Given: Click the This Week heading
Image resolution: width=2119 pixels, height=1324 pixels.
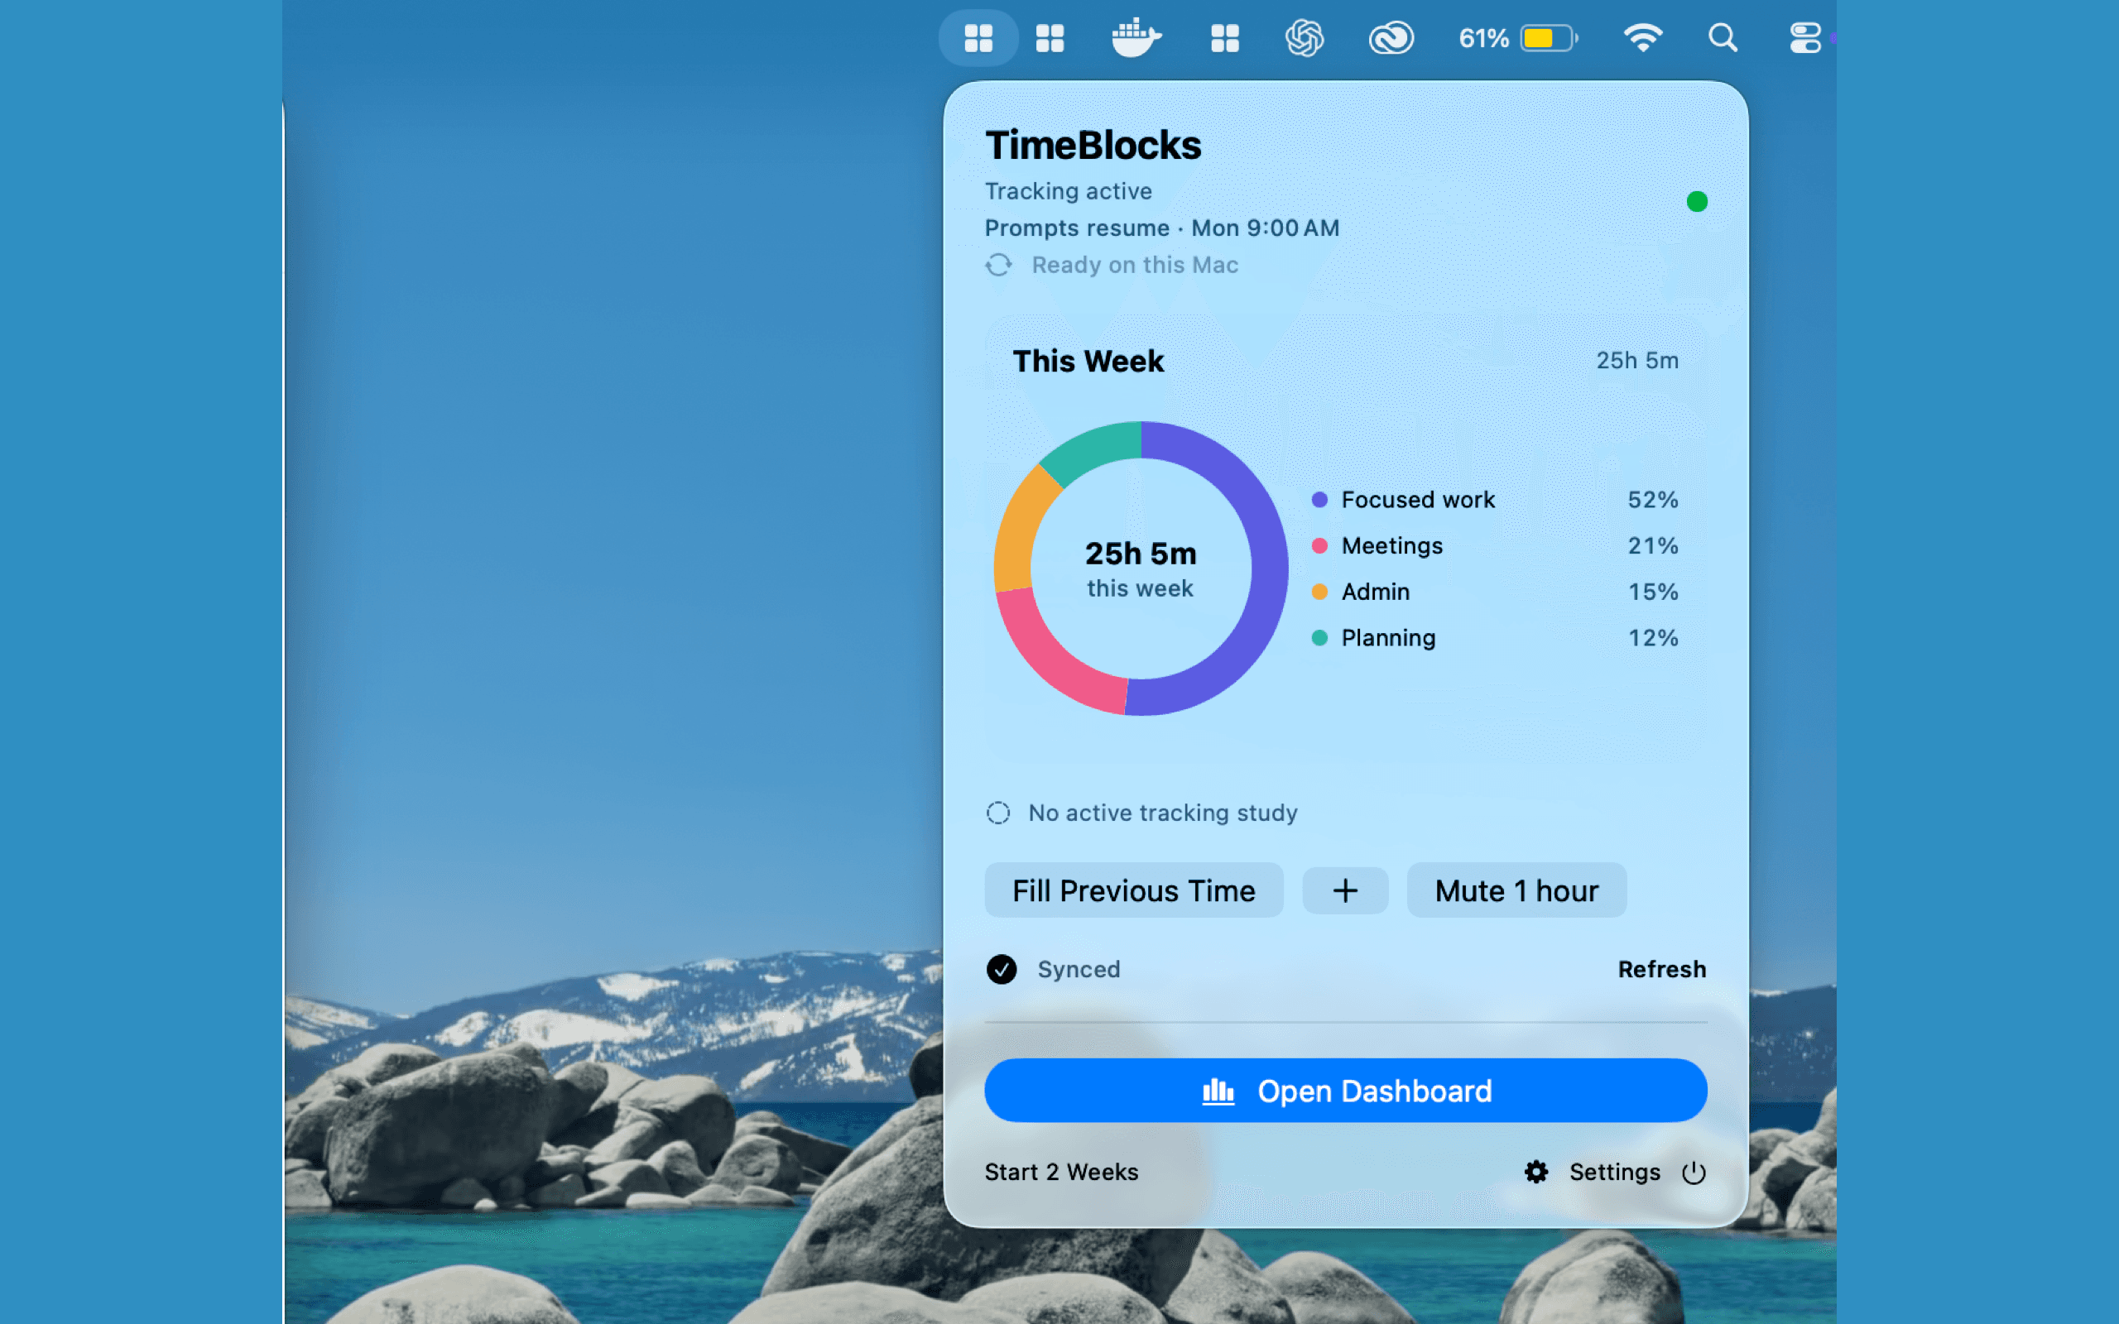Looking at the screenshot, I should [1088, 361].
